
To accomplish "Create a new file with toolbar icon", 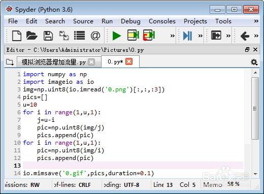I will tap(17, 36).
